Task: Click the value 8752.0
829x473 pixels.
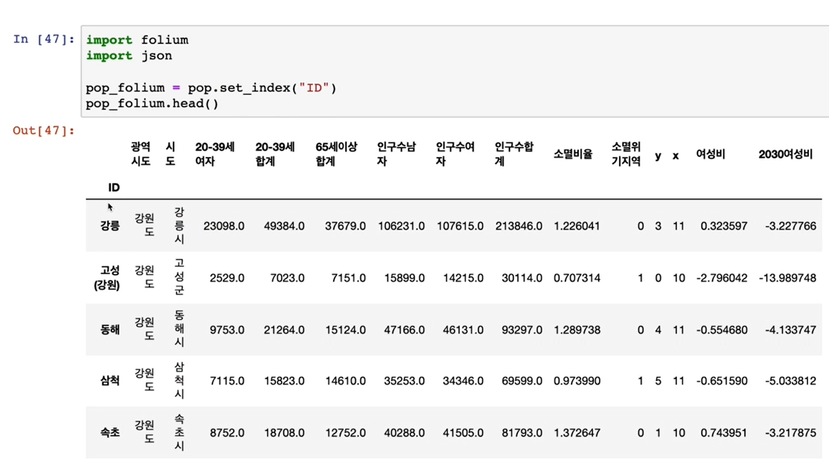Action: pos(227,433)
